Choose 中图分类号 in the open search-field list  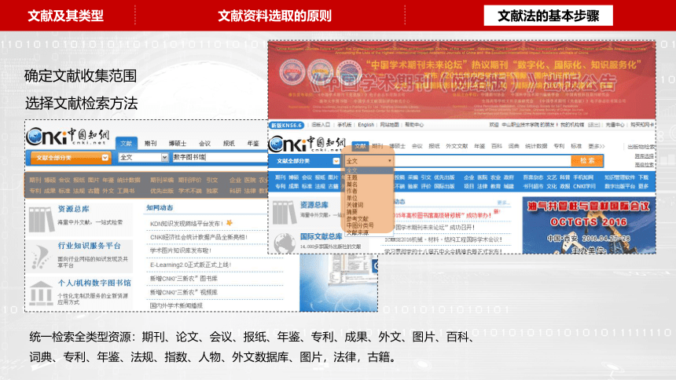click(360, 225)
